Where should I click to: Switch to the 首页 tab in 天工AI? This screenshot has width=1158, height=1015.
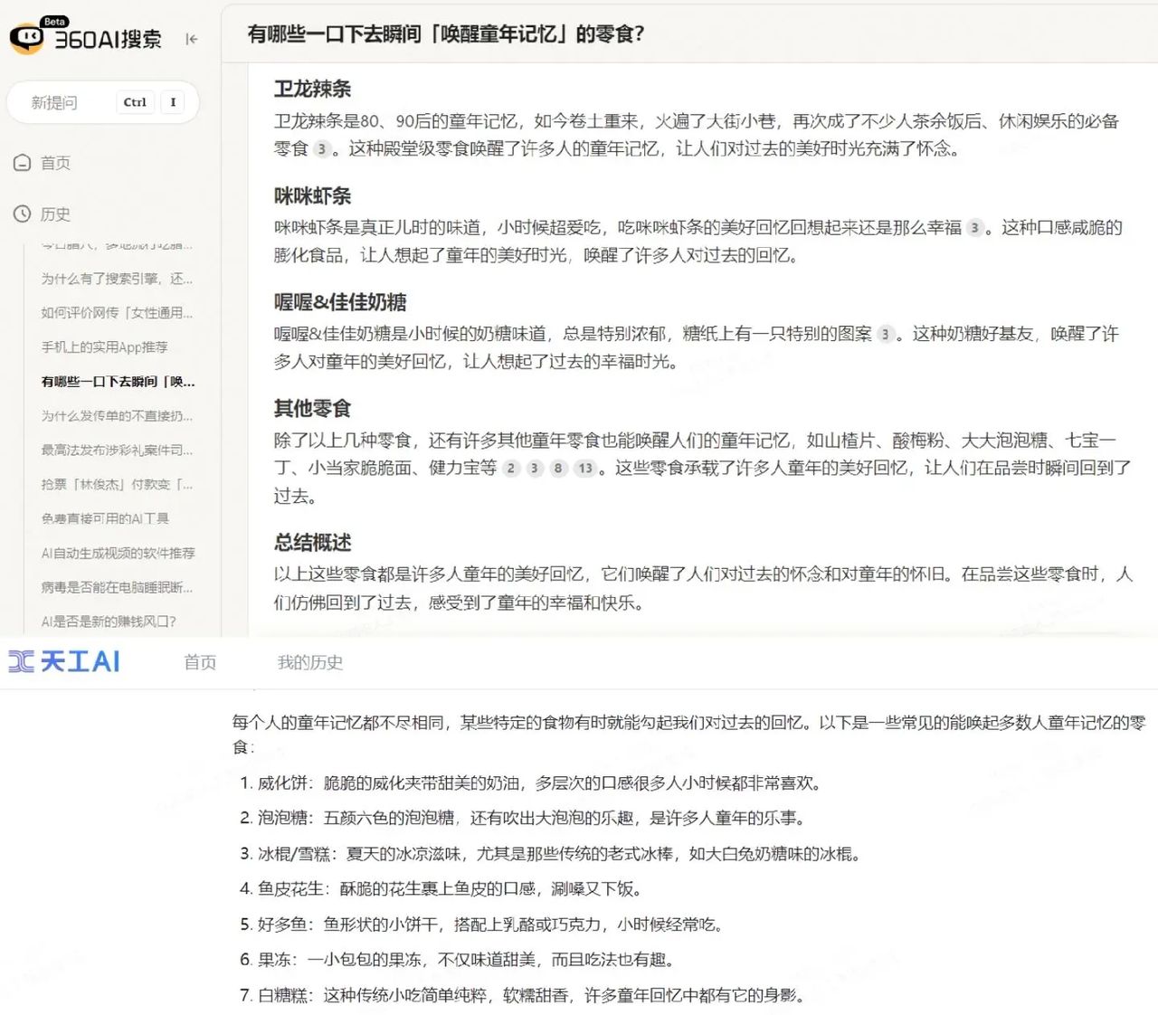click(x=199, y=662)
